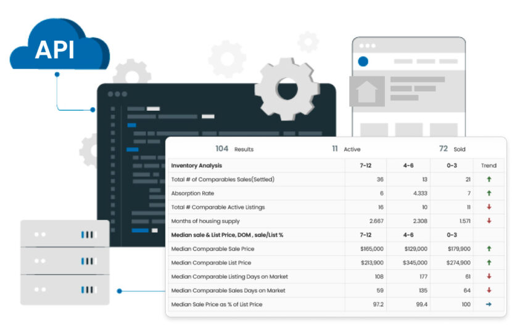Screen dimensions: 512x330
Task: Select the 72 Sold tab
Action: pyautogui.click(x=452, y=149)
